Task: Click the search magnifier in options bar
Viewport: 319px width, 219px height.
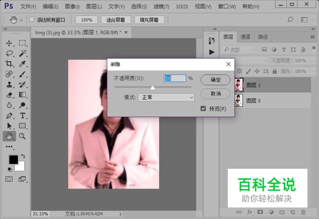Action: (x=290, y=20)
